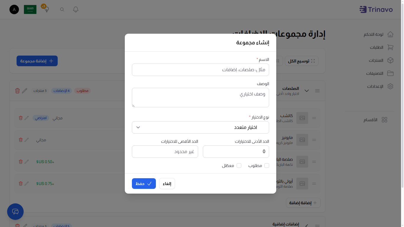
Task: Open the chat support bubble at bottom left
Action: [x=15, y=212]
